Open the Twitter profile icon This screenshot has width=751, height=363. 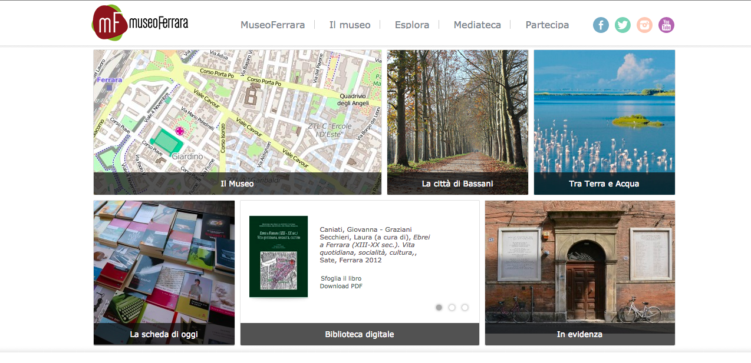click(x=622, y=25)
